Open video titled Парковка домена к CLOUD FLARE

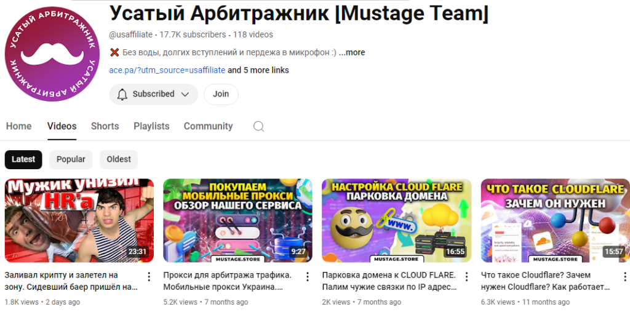(389, 281)
